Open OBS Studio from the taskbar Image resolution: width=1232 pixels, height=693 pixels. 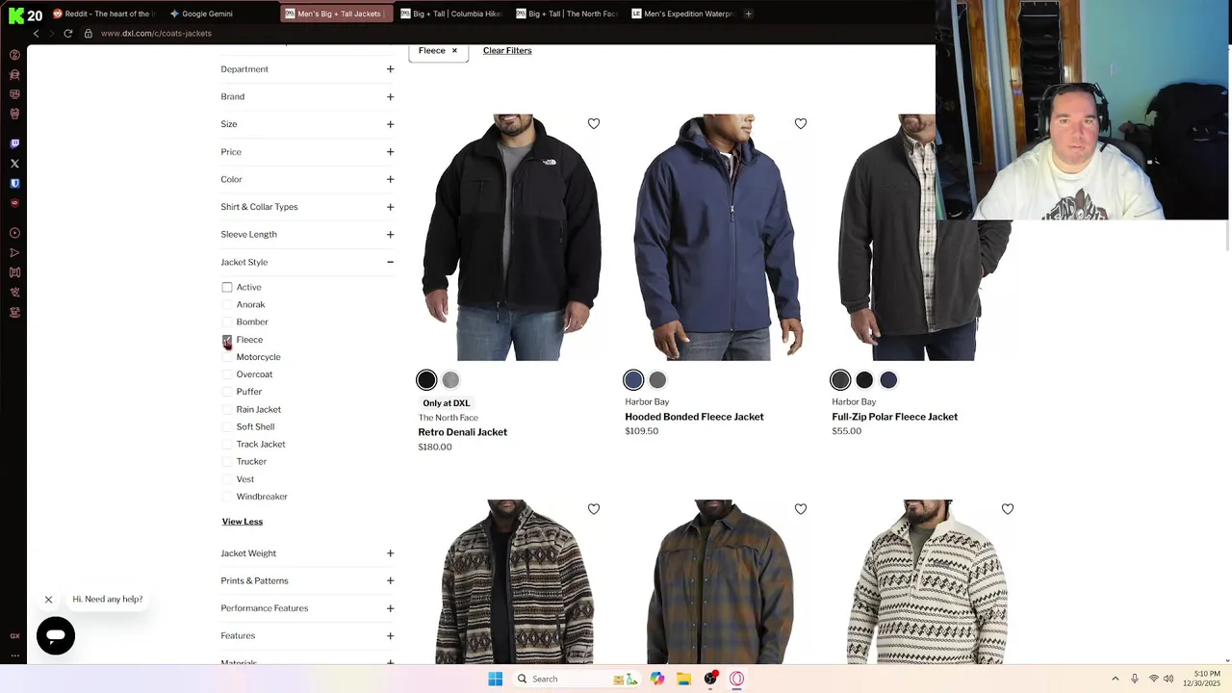point(710,679)
